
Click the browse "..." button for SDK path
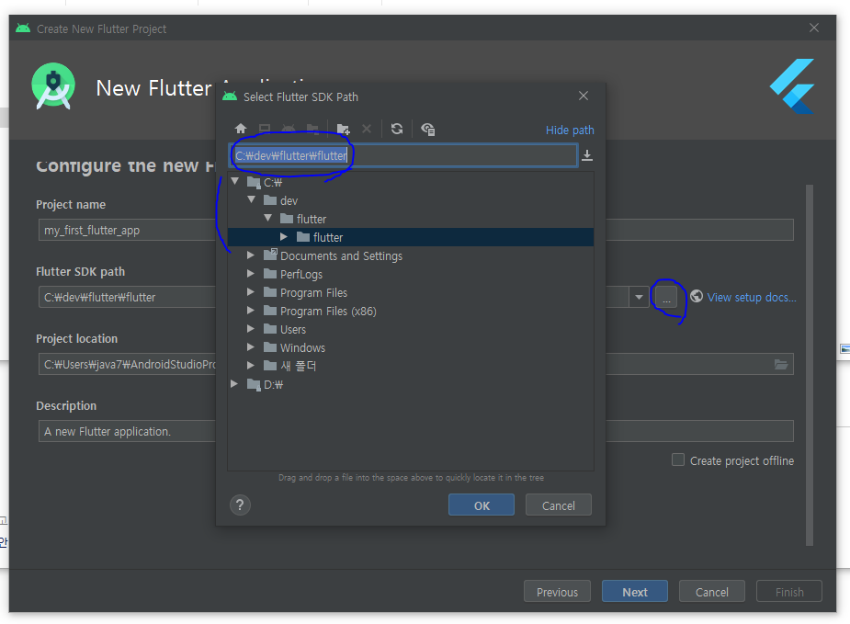point(666,297)
